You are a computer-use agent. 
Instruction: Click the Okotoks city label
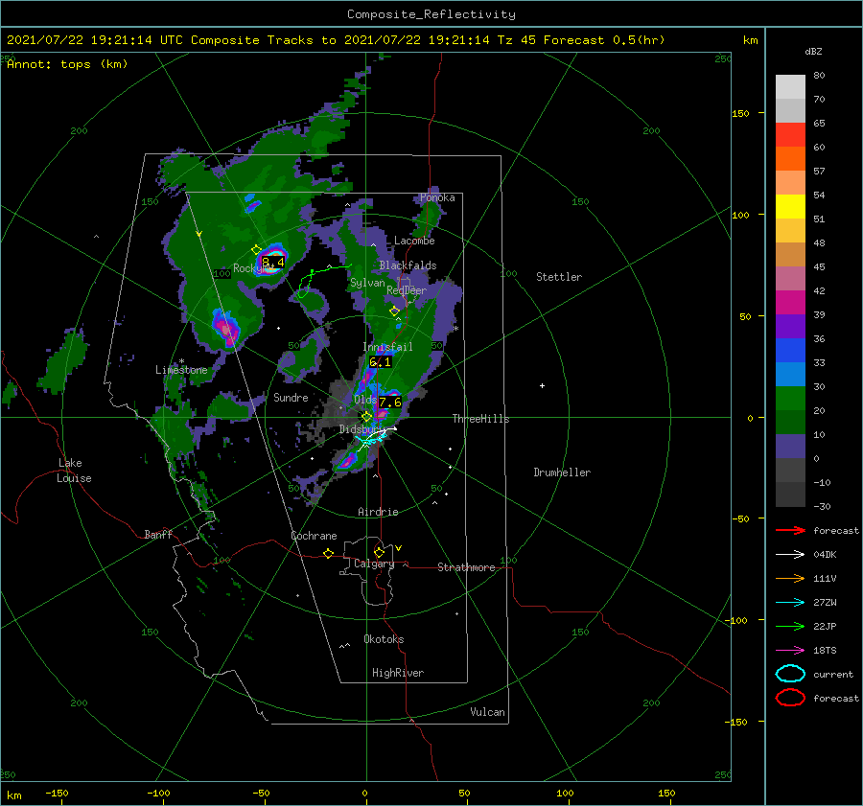click(384, 639)
